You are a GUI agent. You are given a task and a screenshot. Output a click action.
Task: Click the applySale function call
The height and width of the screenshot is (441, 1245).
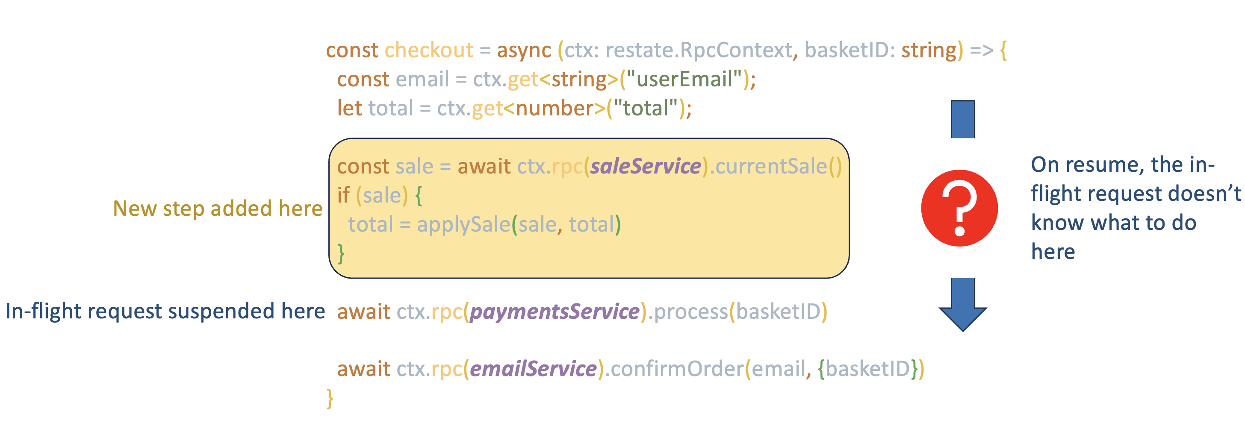click(x=463, y=225)
